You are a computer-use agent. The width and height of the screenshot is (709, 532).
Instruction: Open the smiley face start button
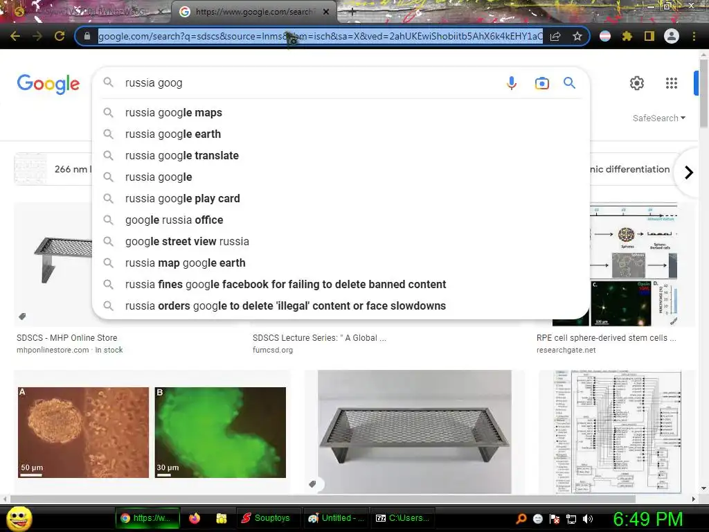[19, 518]
